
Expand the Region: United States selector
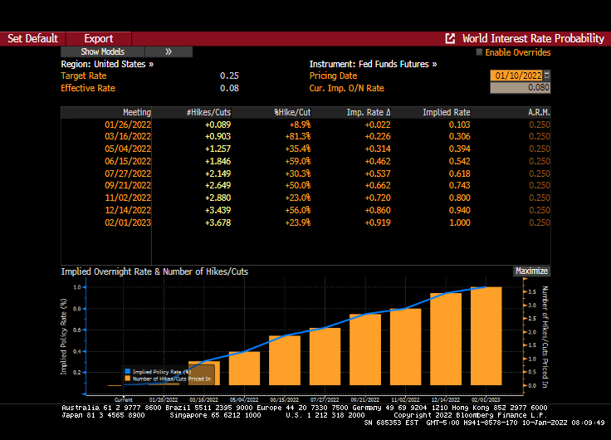tap(108, 64)
